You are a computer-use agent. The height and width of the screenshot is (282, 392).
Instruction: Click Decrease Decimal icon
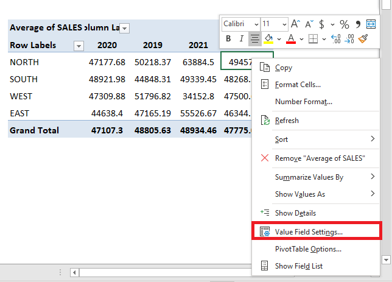tap(349, 39)
